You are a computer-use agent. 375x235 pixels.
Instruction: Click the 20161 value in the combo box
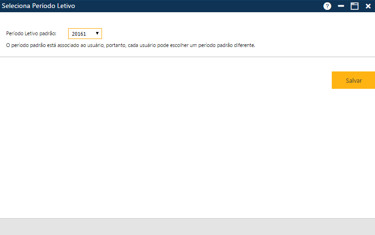coord(79,34)
